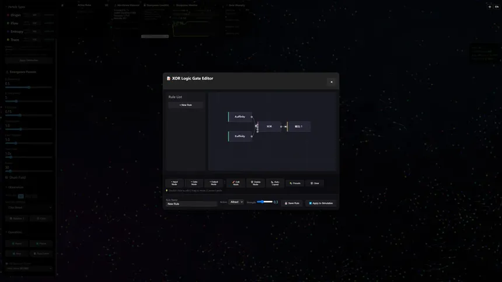This screenshot has height=282, width=502.
Task: Open the Action dropdown set to Attract
Action: [x=236, y=202]
